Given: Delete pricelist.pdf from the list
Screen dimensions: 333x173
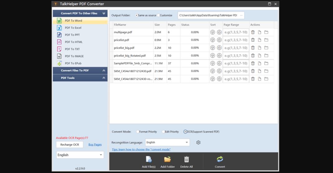Looking at the screenshot, I should [x=253, y=40].
